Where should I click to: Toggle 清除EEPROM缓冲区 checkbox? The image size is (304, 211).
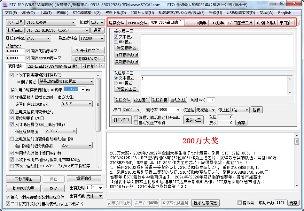pyautogui.click(x=27, y=58)
